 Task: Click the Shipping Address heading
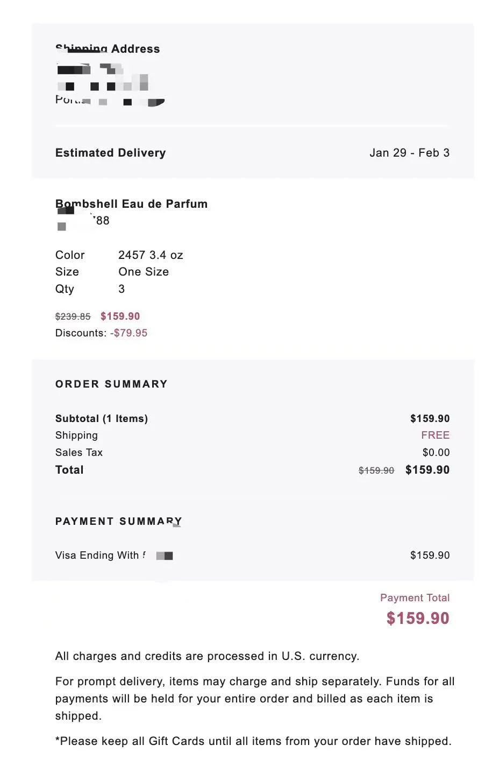108,49
